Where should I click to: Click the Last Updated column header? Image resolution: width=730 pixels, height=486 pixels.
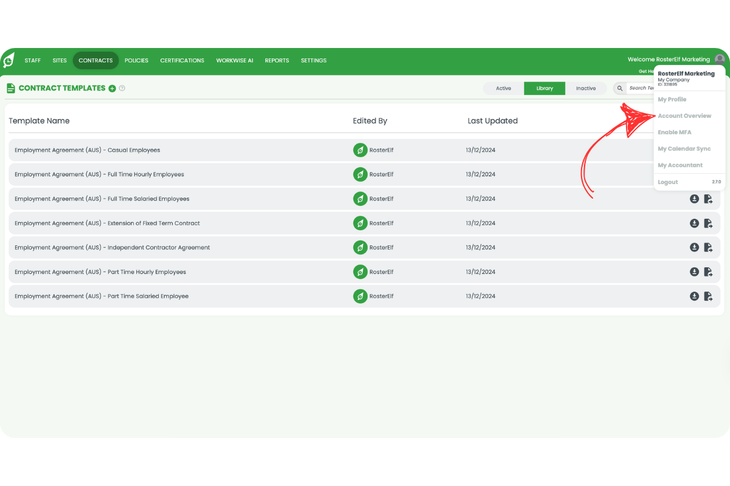(x=493, y=121)
